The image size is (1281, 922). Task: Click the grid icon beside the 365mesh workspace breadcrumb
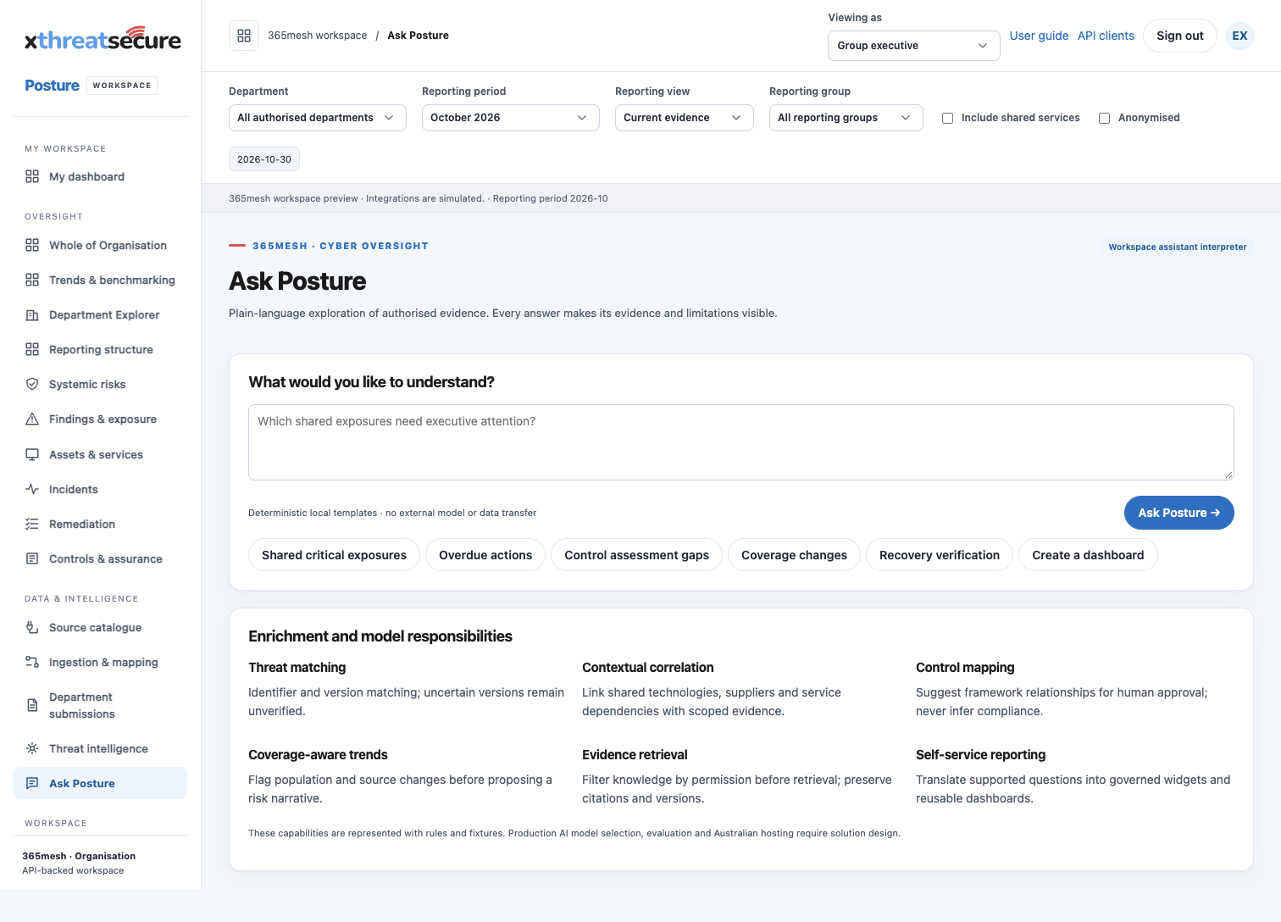point(244,36)
